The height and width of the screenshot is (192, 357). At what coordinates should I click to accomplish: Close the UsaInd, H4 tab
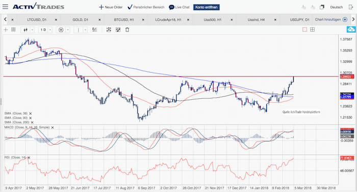pyautogui.click(x=275, y=20)
